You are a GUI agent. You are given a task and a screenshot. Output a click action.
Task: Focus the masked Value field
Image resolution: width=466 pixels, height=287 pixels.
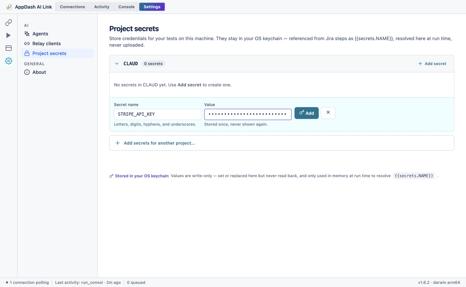click(248, 114)
